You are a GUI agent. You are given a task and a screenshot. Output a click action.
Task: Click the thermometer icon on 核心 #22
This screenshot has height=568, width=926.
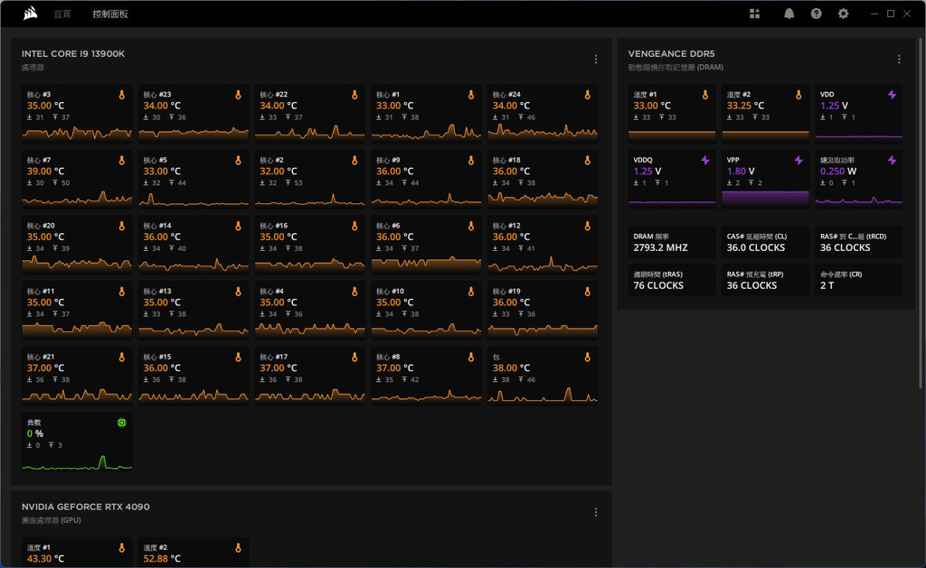(x=354, y=95)
